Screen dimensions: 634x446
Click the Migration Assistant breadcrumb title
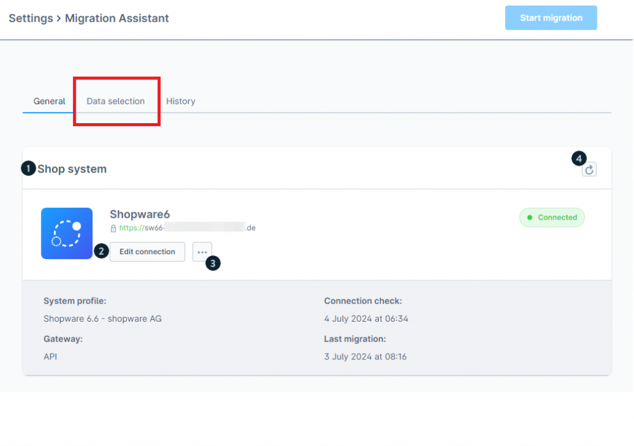click(x=117, y=18)
